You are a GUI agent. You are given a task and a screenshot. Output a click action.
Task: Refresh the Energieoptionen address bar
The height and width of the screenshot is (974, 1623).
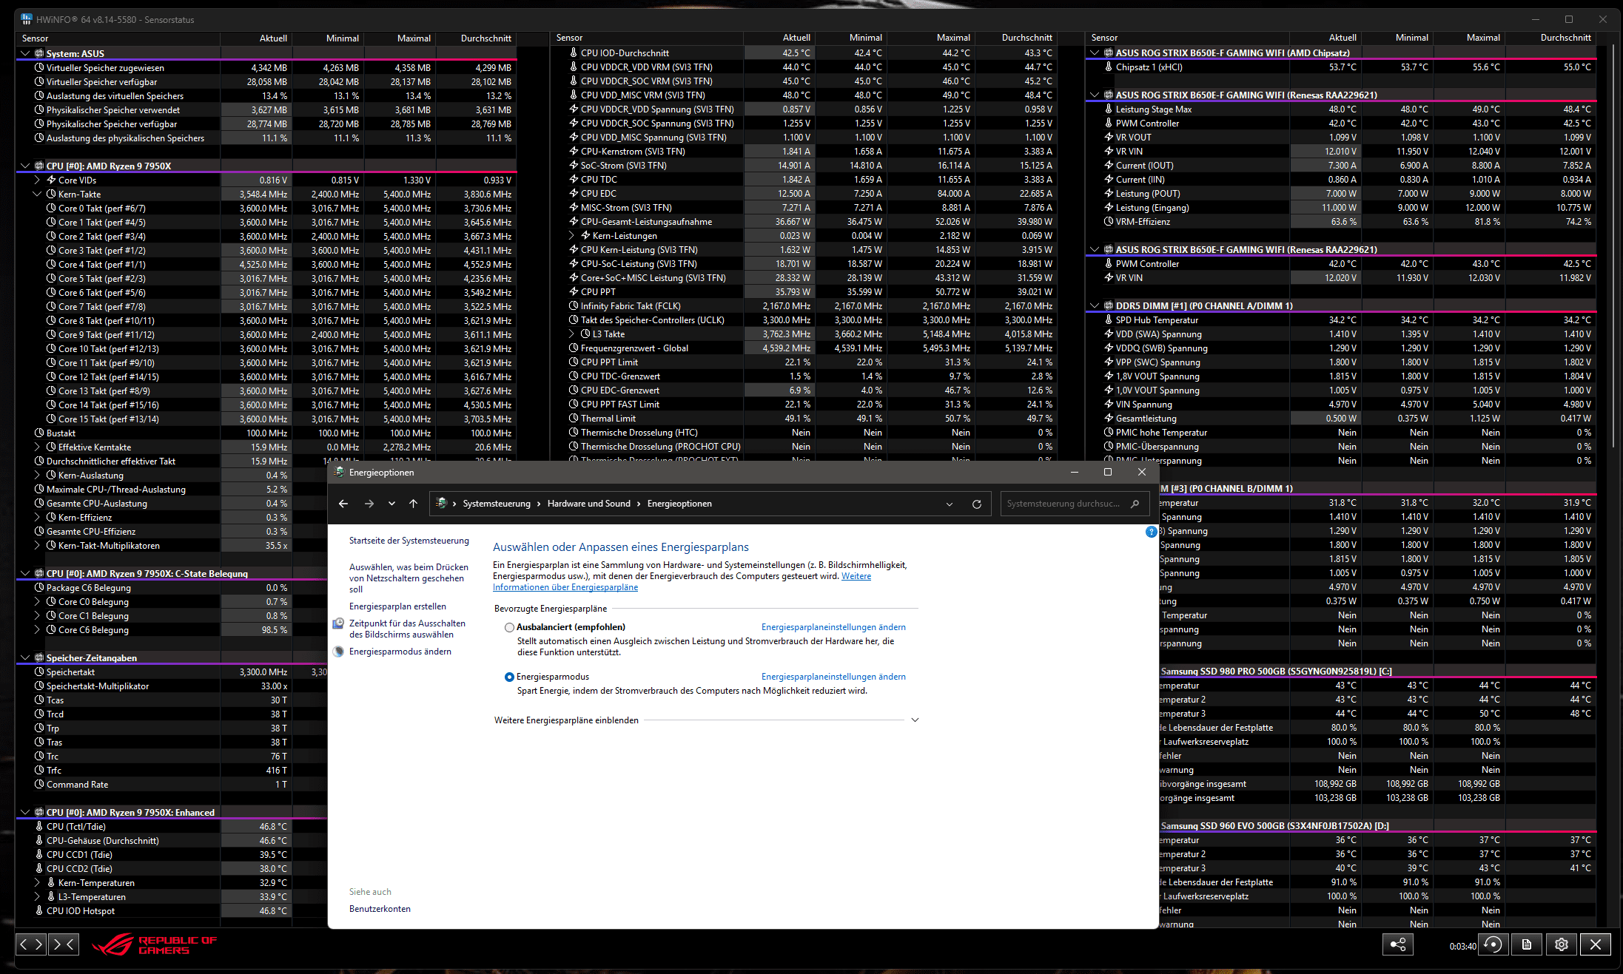(x=976, y=504)
